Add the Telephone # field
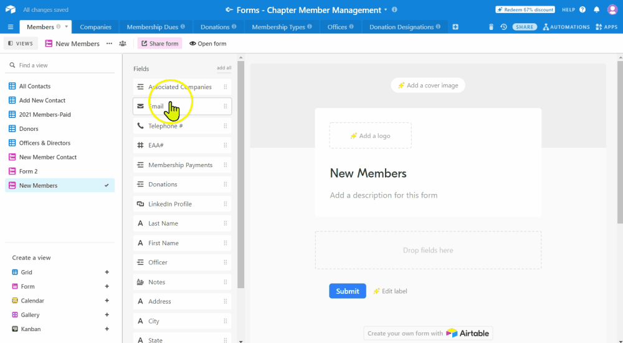 click(x=182, y=126)
